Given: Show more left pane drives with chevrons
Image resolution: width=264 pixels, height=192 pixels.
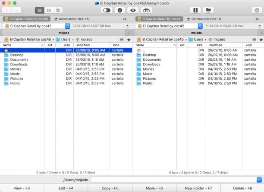Looking at the screenshot, I should pyautogui.click(x=125, y=19).
